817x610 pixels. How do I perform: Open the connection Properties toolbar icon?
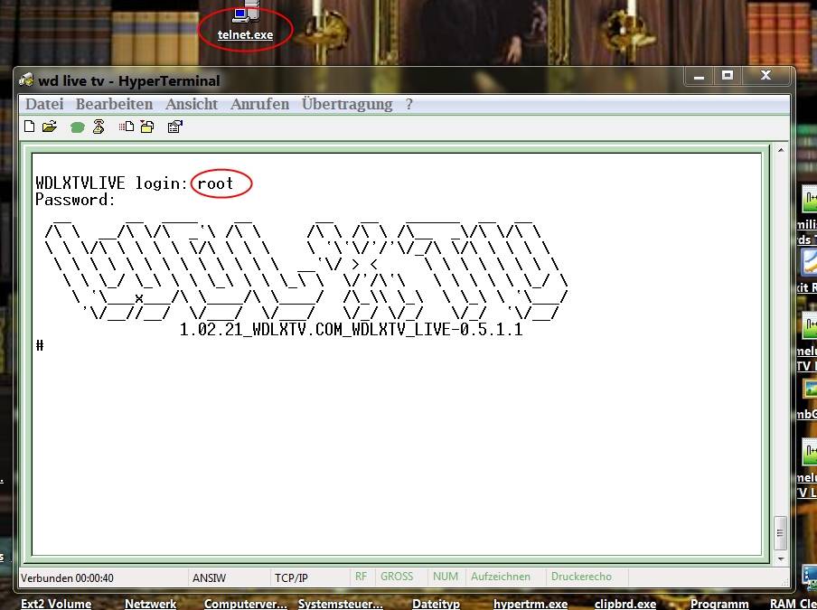click(x=175, y=127)
